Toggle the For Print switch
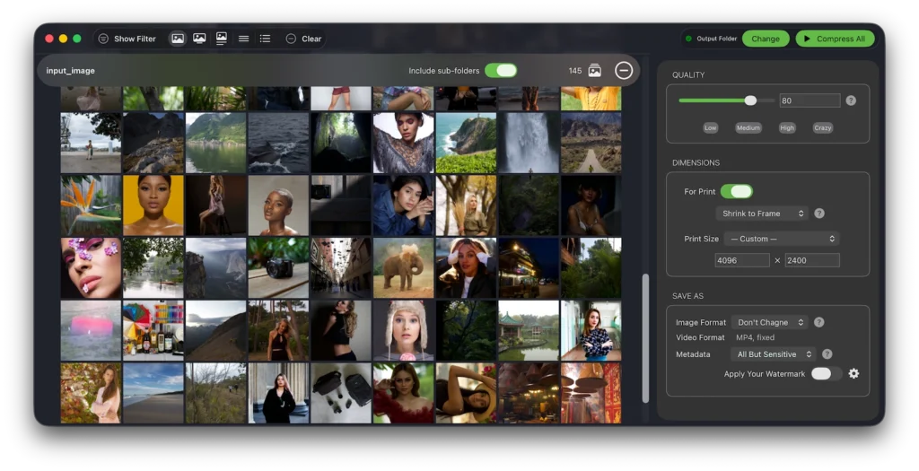The height and width of the screenshot is (471, 919). tap(737, 192)
